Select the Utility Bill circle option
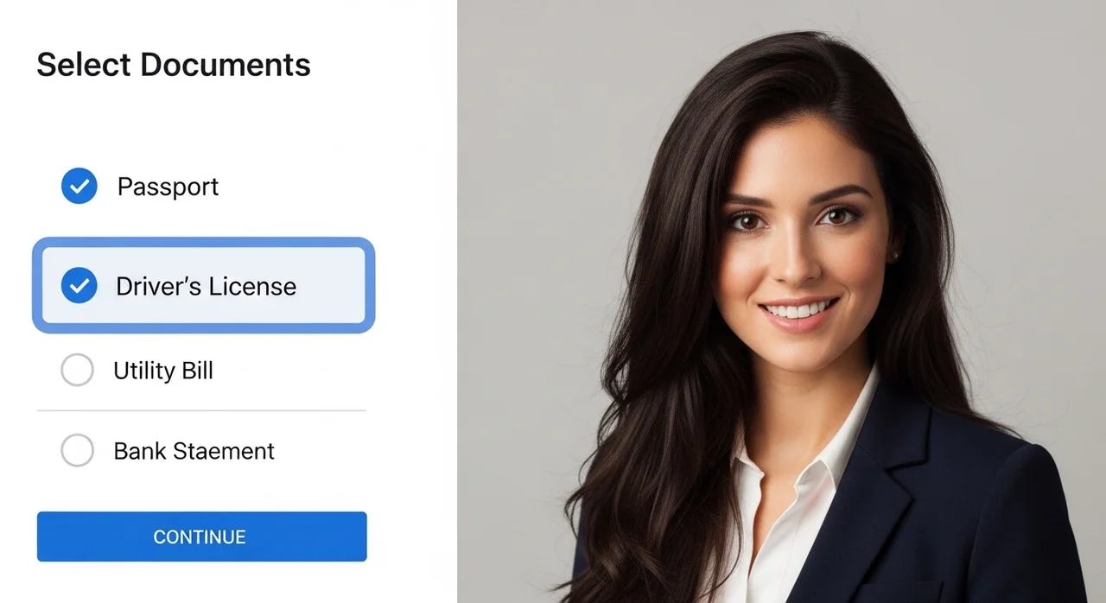Image resolution: width=1106 pixels, height=603 pixels. pos(77,371)
